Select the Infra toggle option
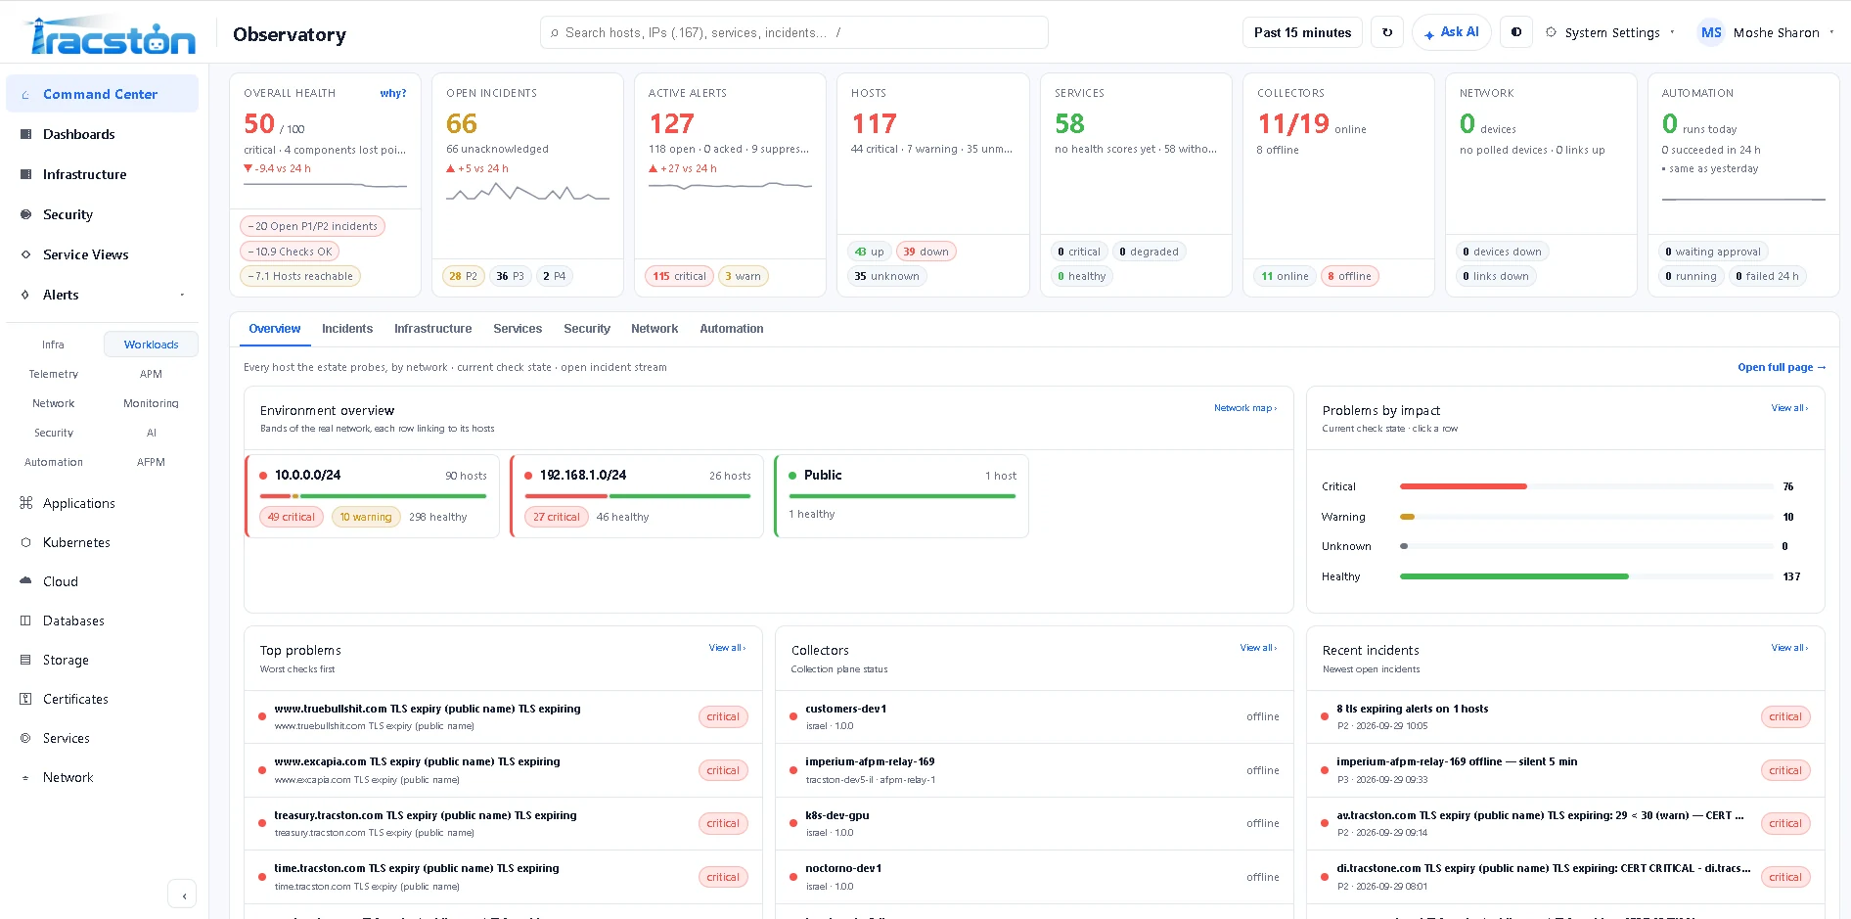 53,345
